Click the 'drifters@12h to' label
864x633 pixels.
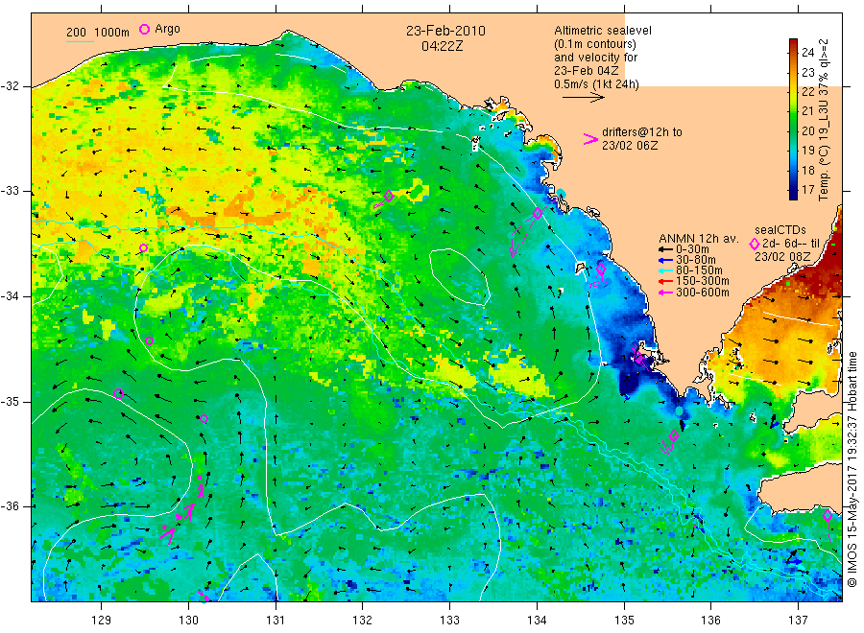(642, 132)
